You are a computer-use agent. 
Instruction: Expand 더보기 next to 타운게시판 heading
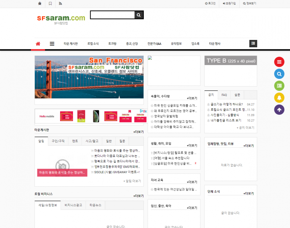click(x=139, y=132)
